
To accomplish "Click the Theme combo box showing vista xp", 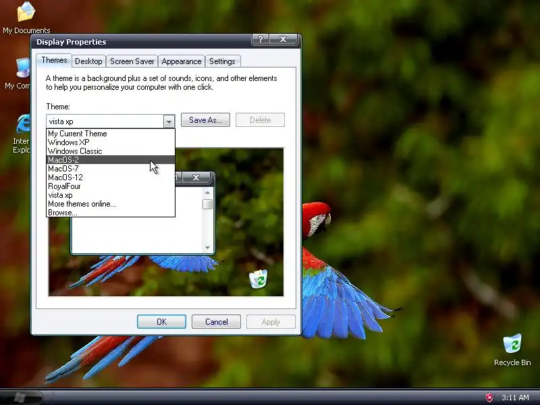I will coord(111,122).
